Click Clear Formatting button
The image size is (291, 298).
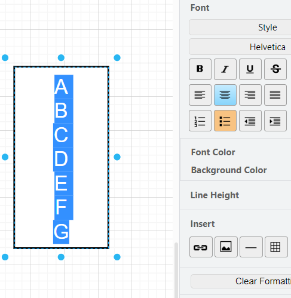coord(241,281)
